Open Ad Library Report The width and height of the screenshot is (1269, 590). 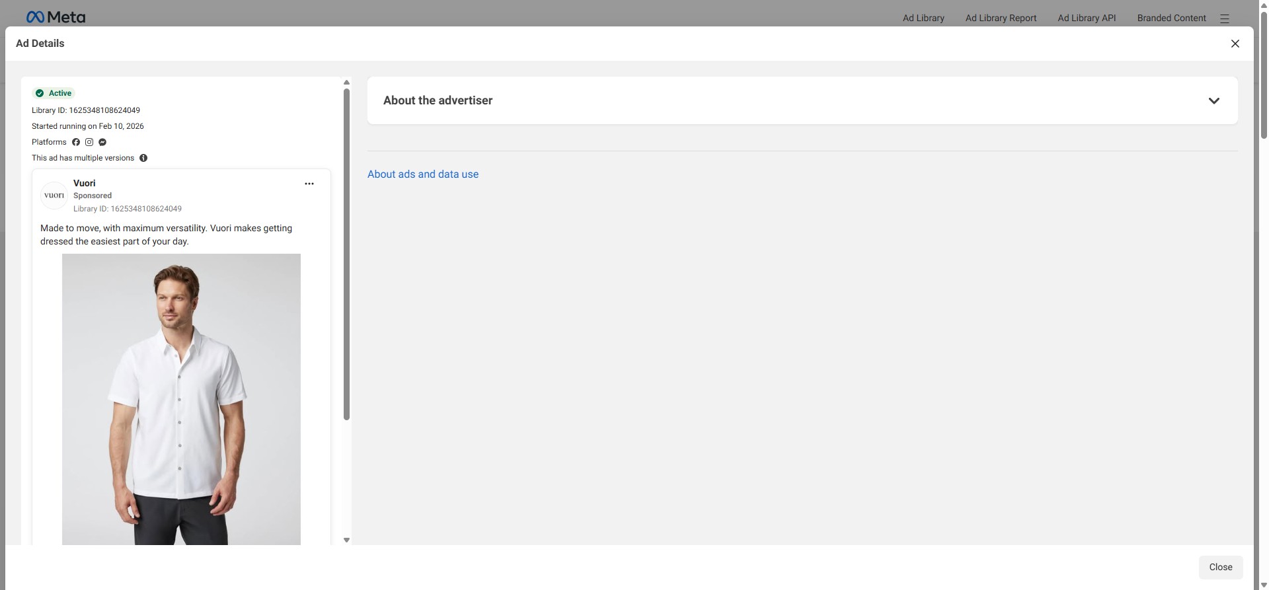[x=1001, y=18]
